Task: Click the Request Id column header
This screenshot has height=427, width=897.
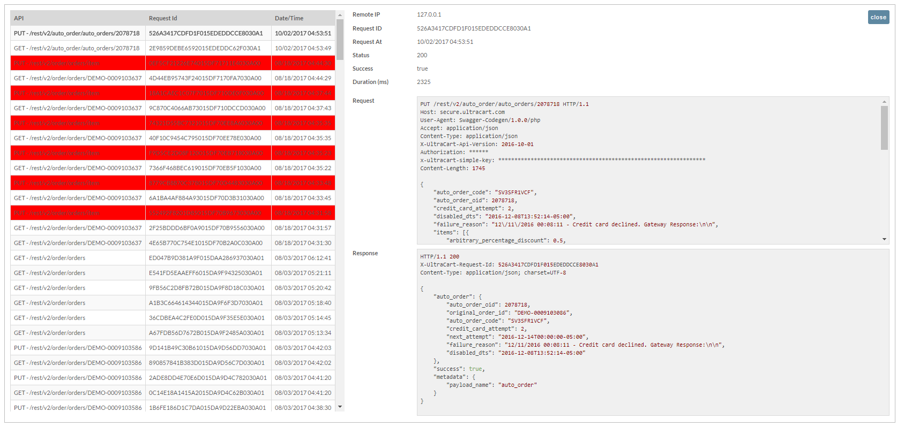Action: (208, 18)
